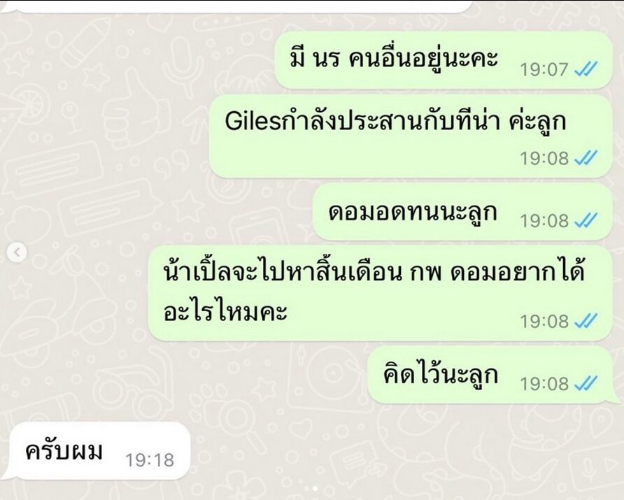Select the message bubble "มี นร คนอื่นอยู่นะคะ"
This screenshot has height=500, width=624.
(x=444, y=60)
